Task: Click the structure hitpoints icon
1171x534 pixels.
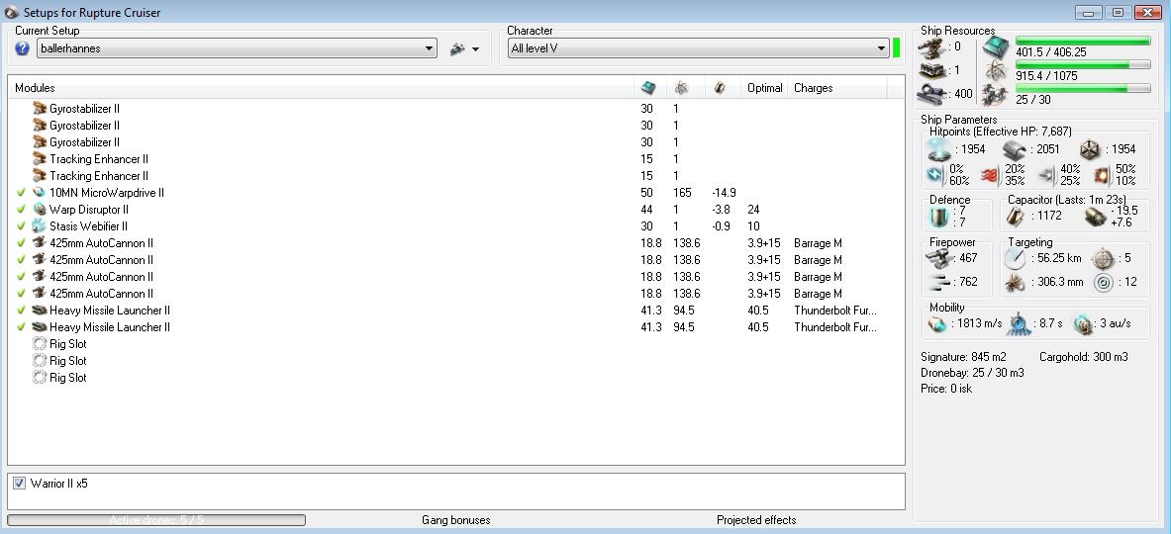Action: click(x=1091, y=149)
